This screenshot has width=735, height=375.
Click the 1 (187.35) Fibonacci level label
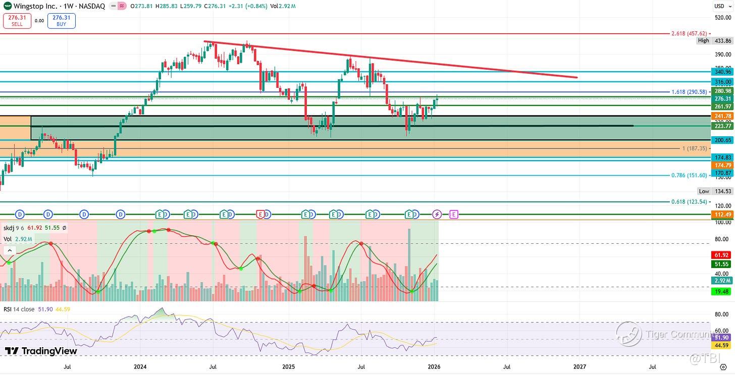coord(695,149)
